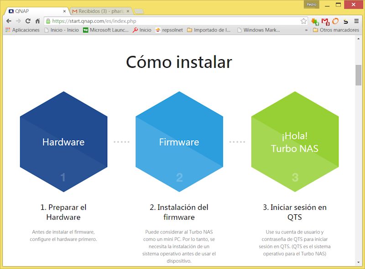Reload the page with the refresh icon
The height and width of the screenshot is (269, 365).
(28, 21)
